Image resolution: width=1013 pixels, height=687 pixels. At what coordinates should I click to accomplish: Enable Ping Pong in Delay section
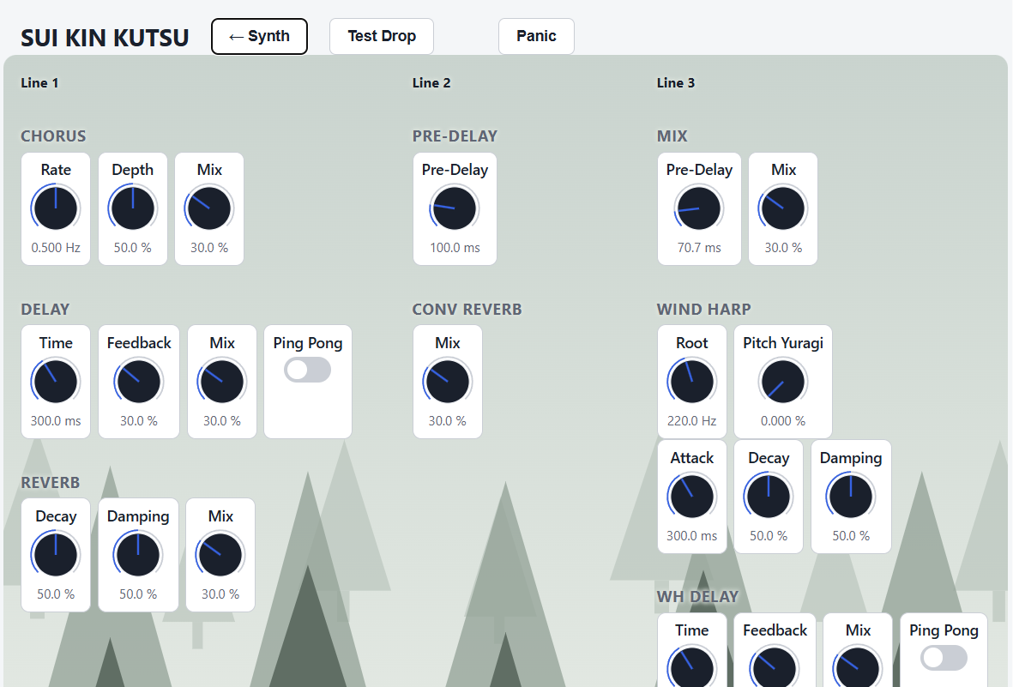(308, 371)
